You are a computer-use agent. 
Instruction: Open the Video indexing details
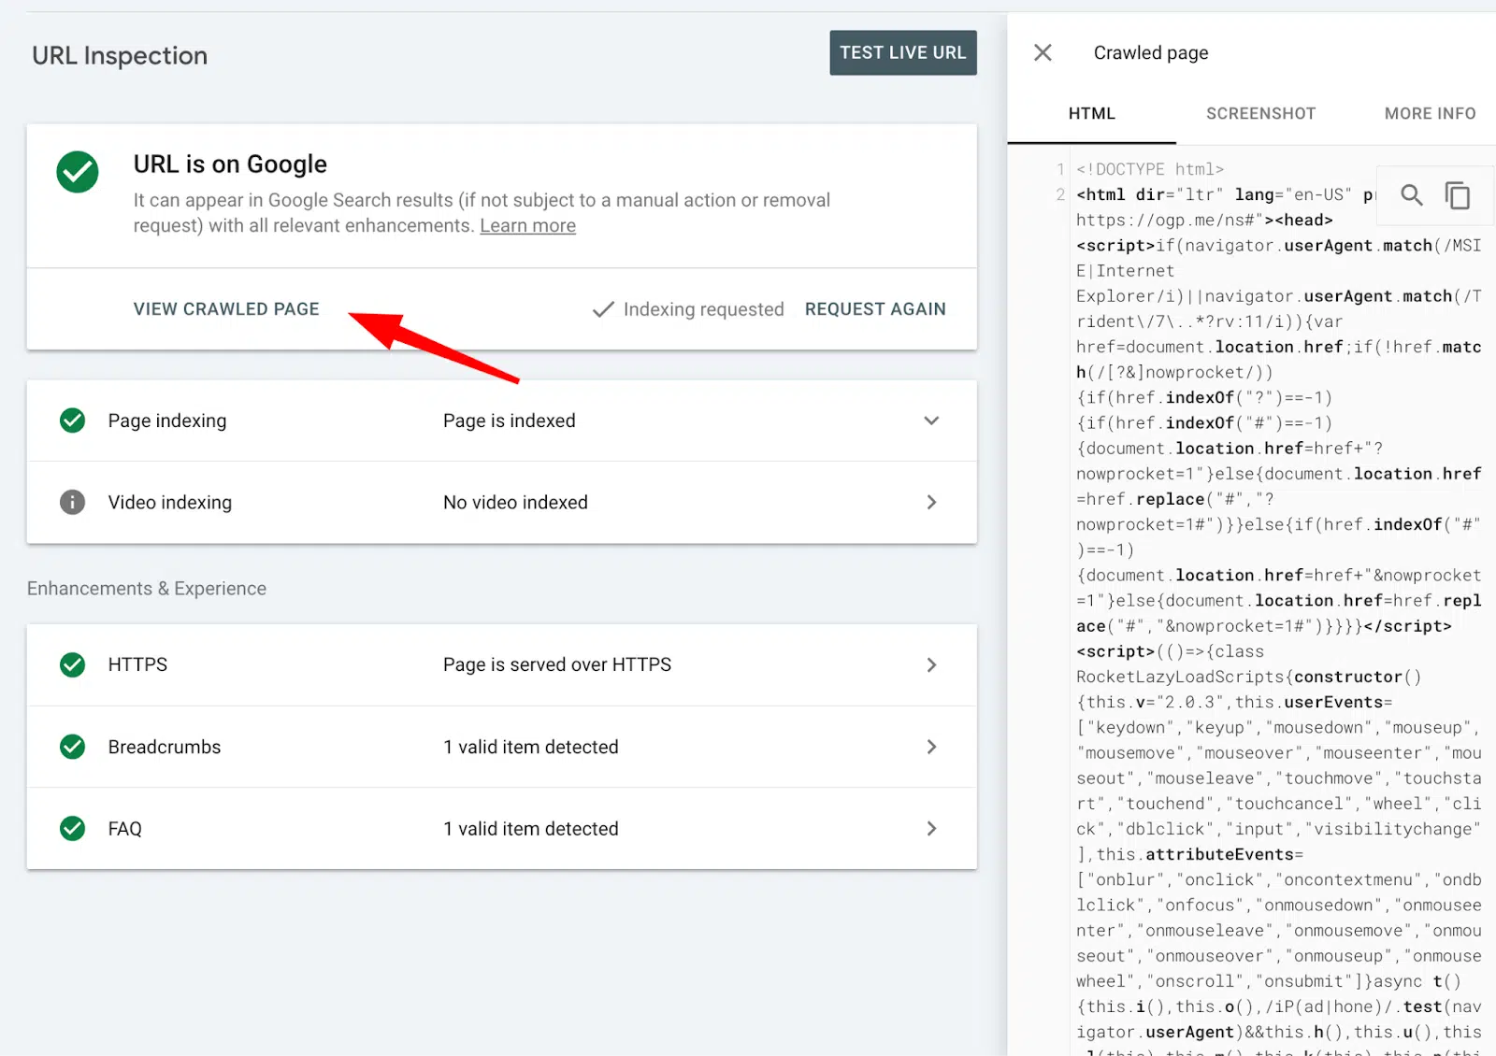931,502
